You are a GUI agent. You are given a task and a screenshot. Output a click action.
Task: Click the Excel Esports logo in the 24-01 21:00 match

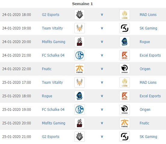[124, 55]
